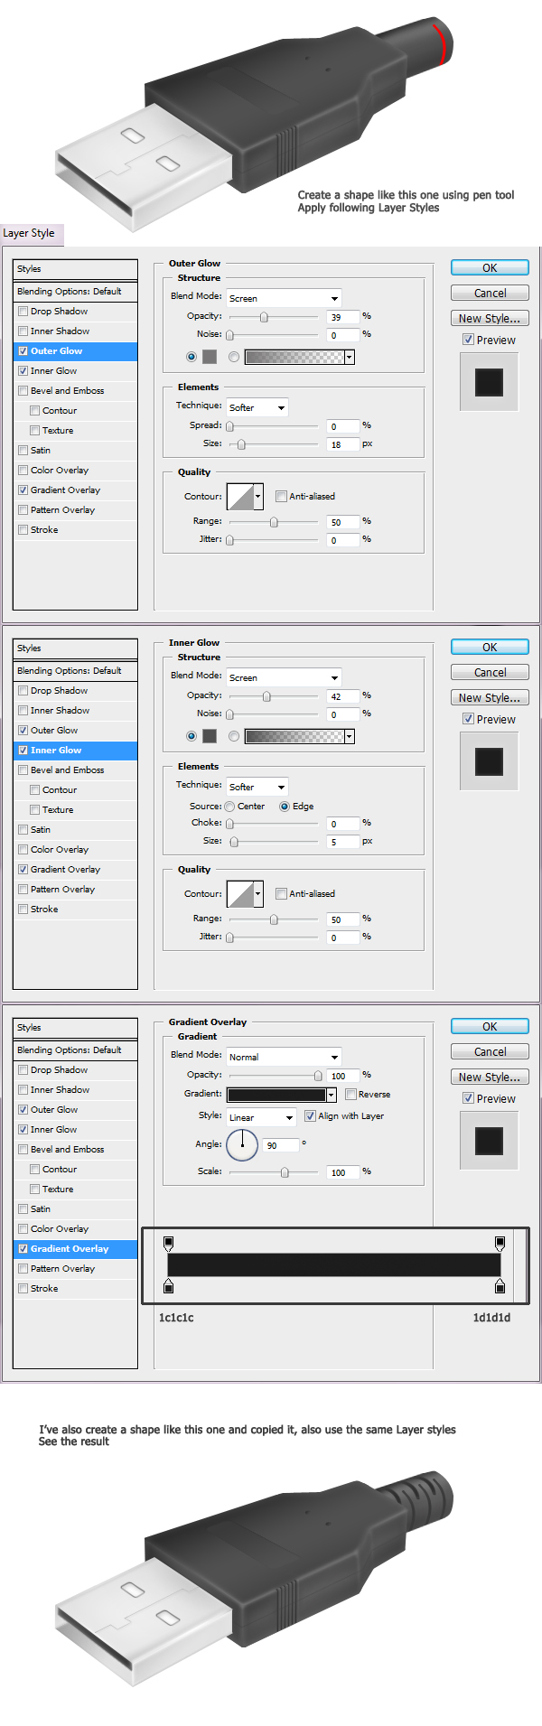The image size is (542, 1726).
Task: Select the 1c1c1c bottom color stop
Action: coord(168,1286)
